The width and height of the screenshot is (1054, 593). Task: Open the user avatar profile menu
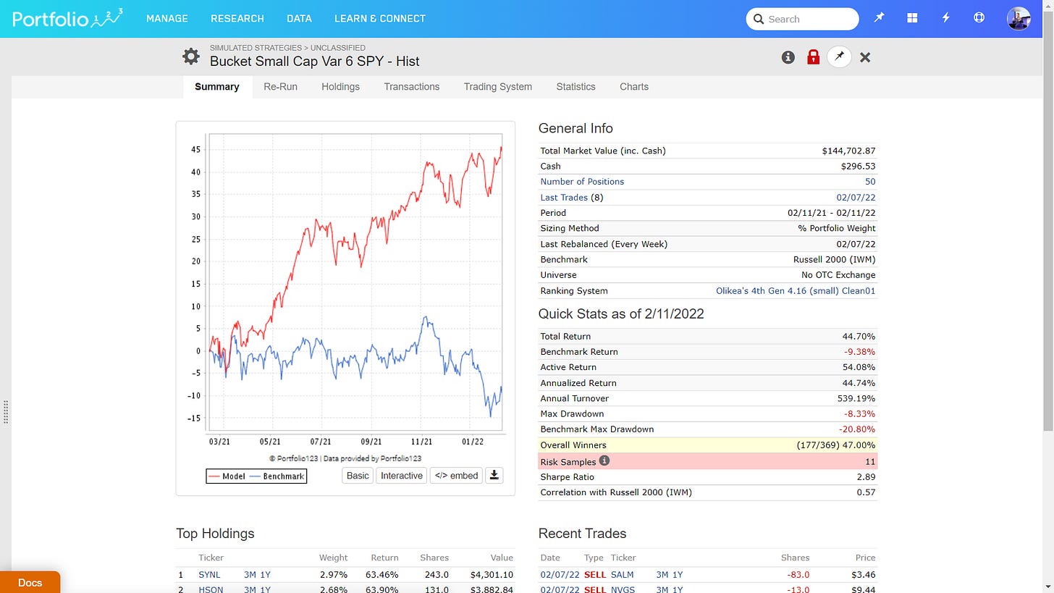(1019, 19)
